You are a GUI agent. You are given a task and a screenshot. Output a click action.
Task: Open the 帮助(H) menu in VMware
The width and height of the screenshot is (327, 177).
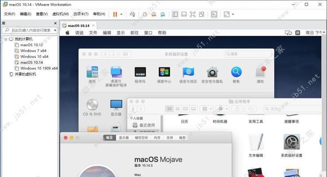coord(99,14)
